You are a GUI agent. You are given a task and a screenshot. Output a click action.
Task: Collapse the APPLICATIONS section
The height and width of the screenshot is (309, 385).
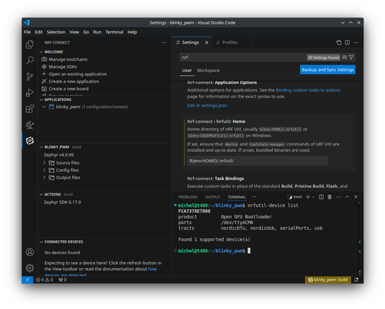41,99
